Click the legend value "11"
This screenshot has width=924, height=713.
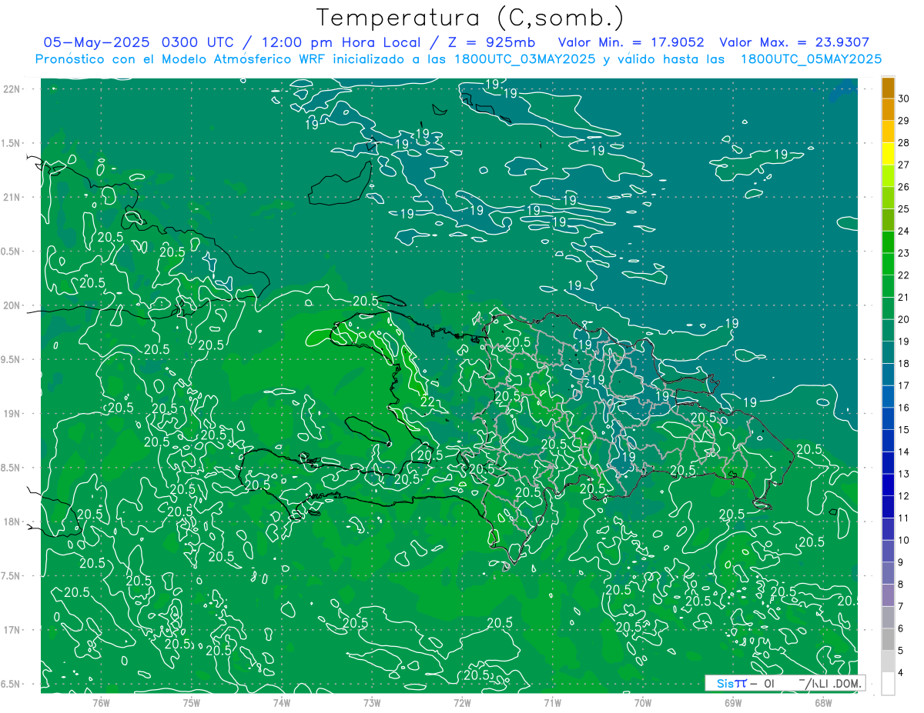point(905,518)
